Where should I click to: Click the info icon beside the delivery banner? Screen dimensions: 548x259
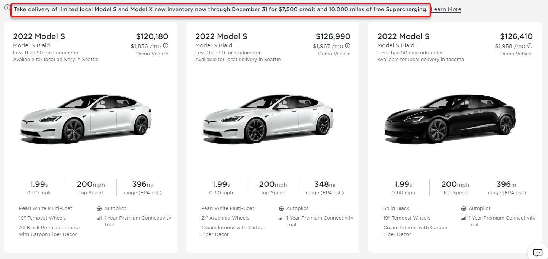7,7
